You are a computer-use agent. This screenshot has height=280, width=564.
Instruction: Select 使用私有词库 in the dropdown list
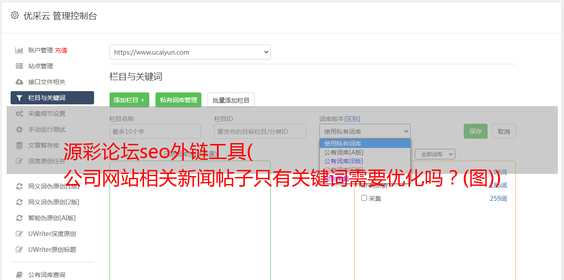pyautogui.click(x=365, y=144)
